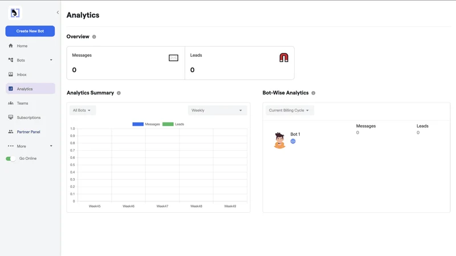Go to Home in the sidebar
Viewport: 456px width, 256px height.
point(30,46)
